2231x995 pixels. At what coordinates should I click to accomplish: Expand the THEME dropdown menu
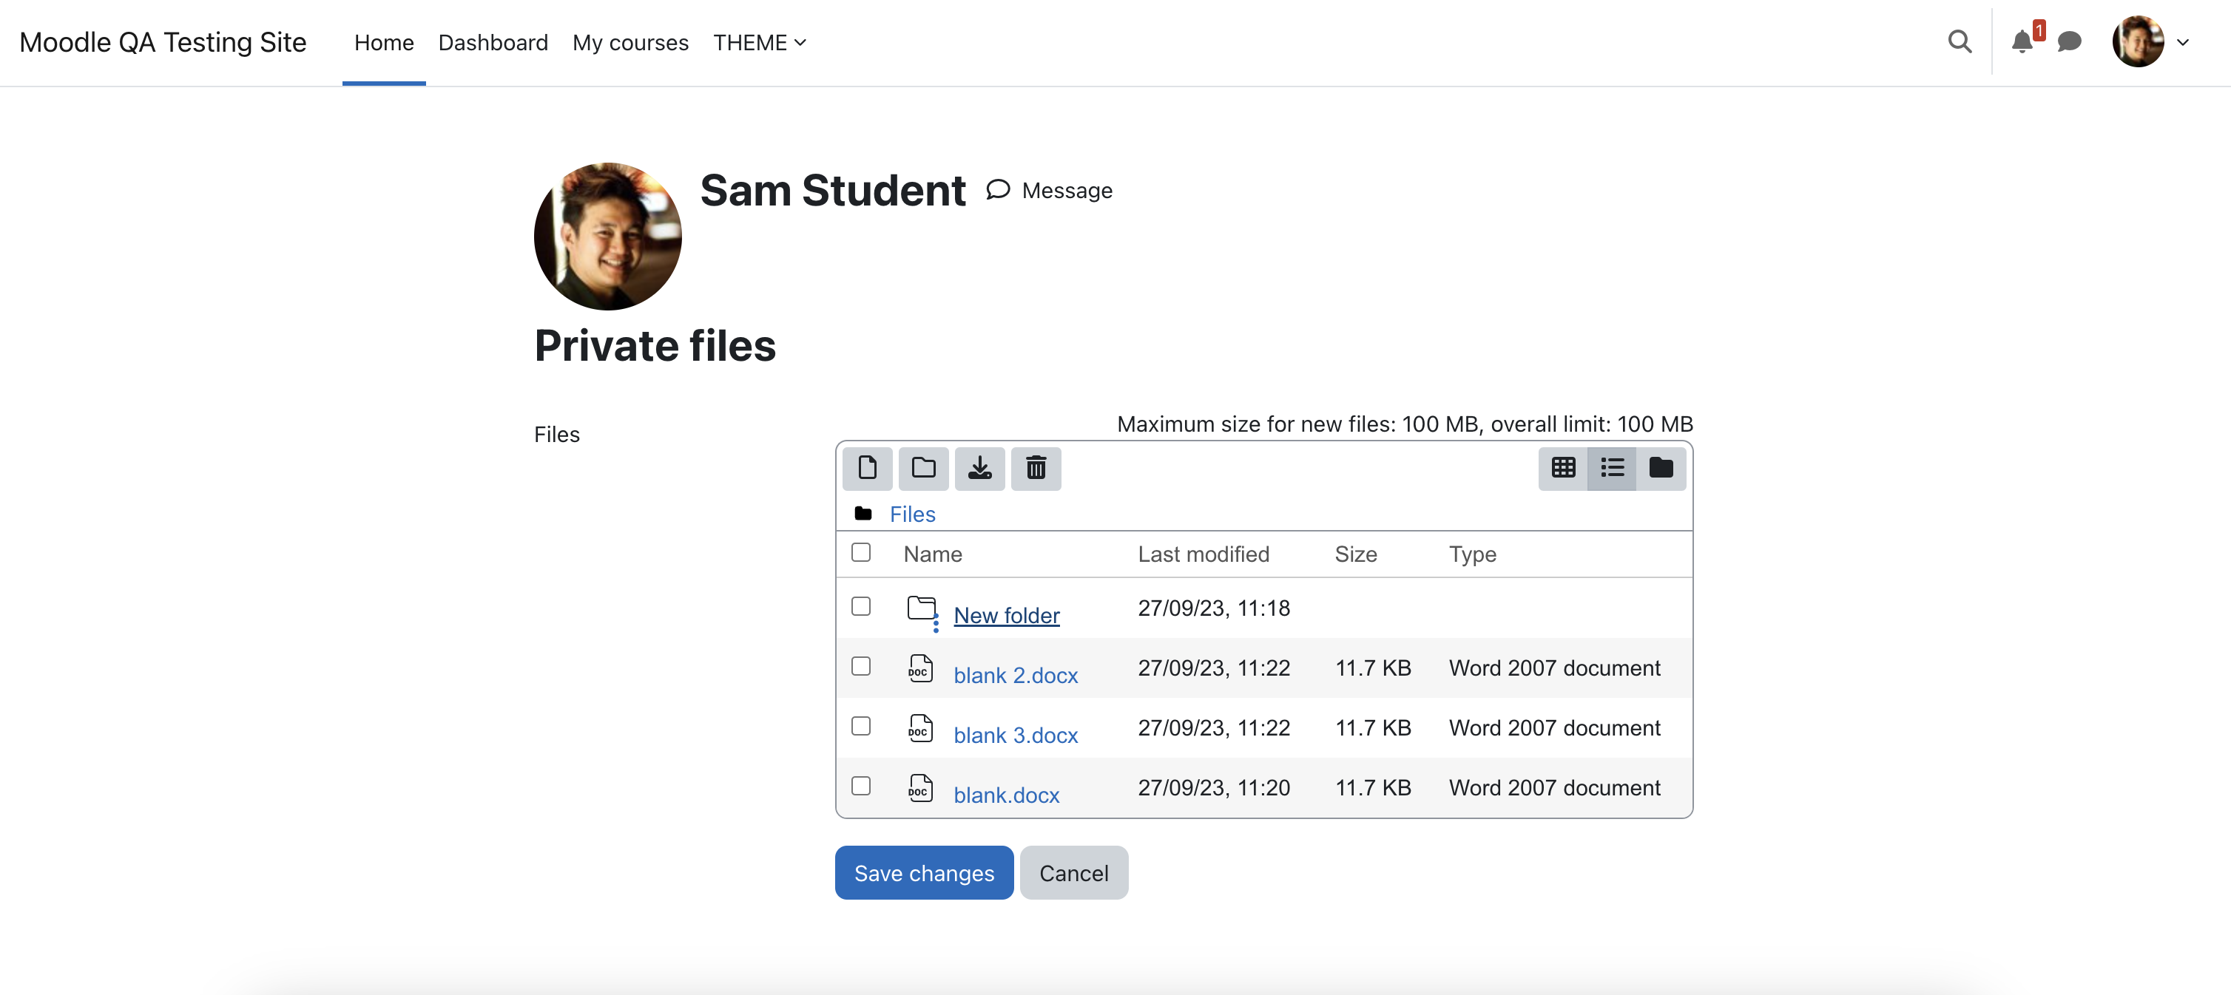[x=760, y=42]
